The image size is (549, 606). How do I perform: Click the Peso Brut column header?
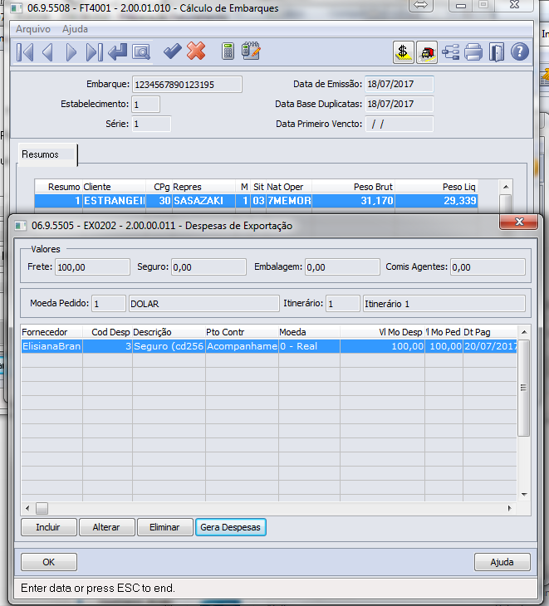353,187
